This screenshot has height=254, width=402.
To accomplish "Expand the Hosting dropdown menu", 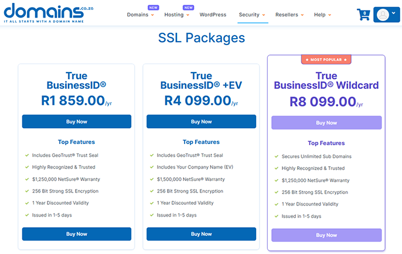I will [x=176, y=15].
